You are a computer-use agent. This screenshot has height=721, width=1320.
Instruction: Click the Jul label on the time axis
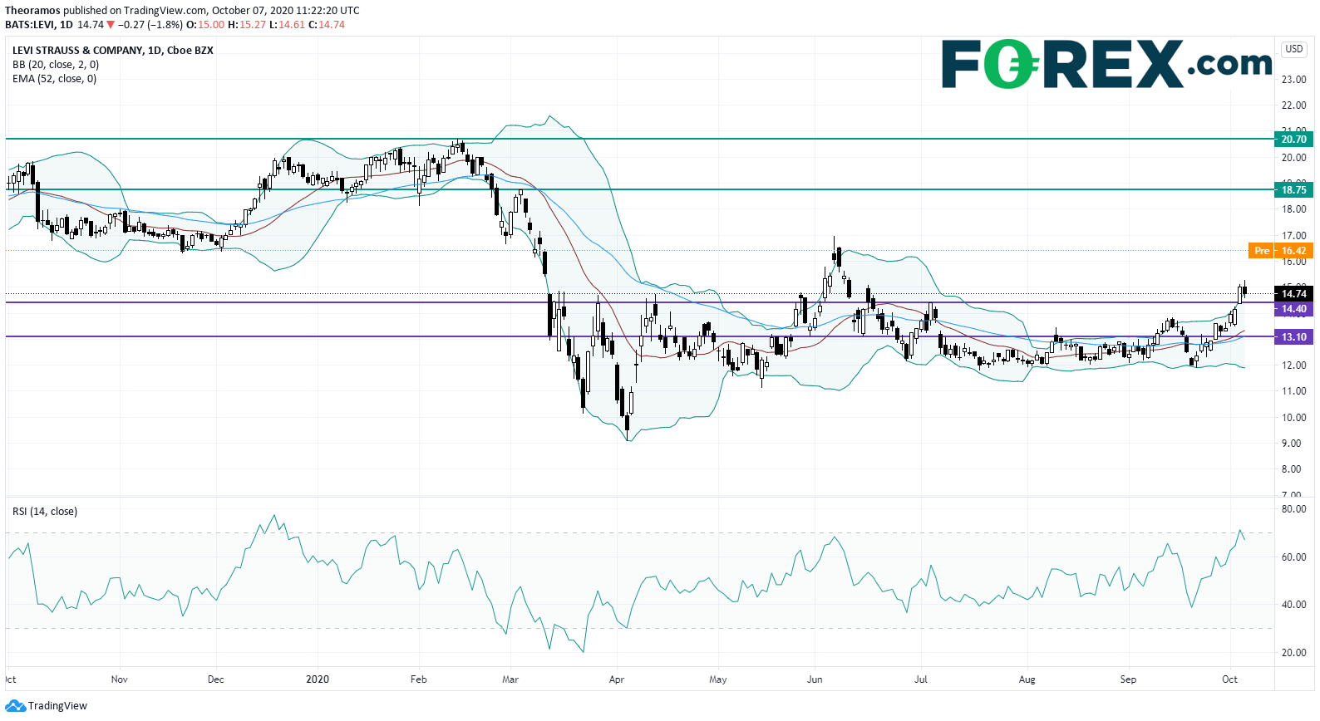click(x=921, y=679)
